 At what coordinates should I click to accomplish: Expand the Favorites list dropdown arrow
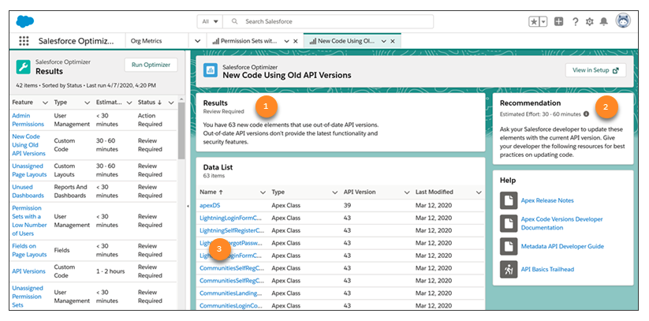[544, 22]
